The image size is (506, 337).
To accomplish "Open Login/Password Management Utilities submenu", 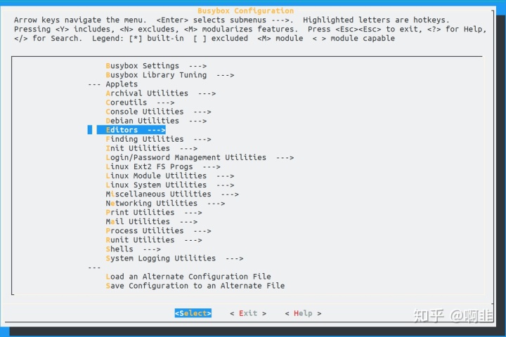I will coord(200,157).
